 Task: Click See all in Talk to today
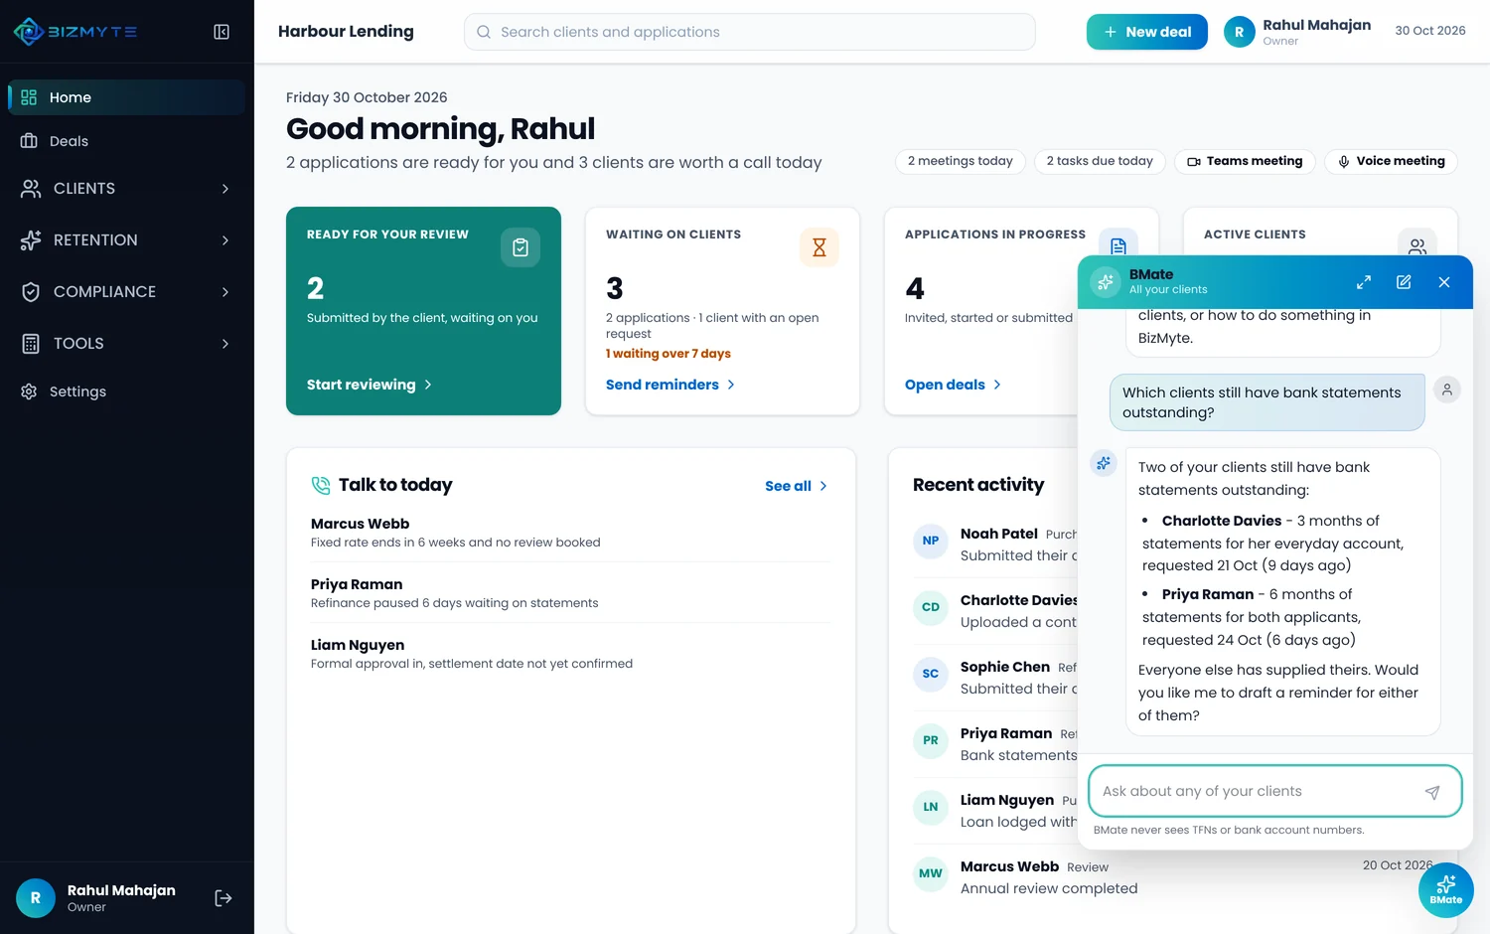point(796,486)
